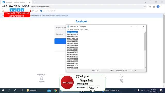Close the Notepad window
This screenshot has width=165, height=93.
143,27
